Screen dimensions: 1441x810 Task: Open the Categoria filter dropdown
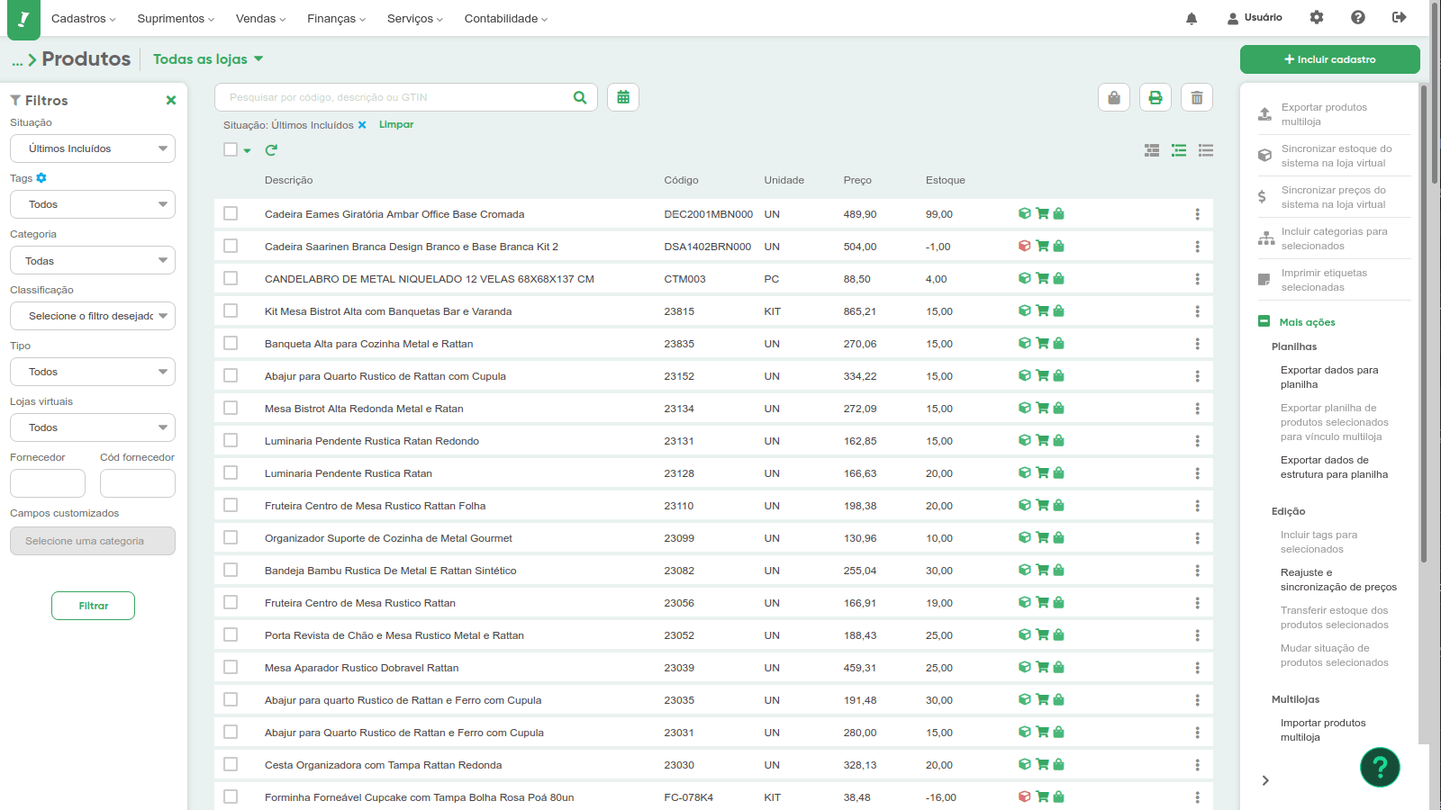pos(93,261)
